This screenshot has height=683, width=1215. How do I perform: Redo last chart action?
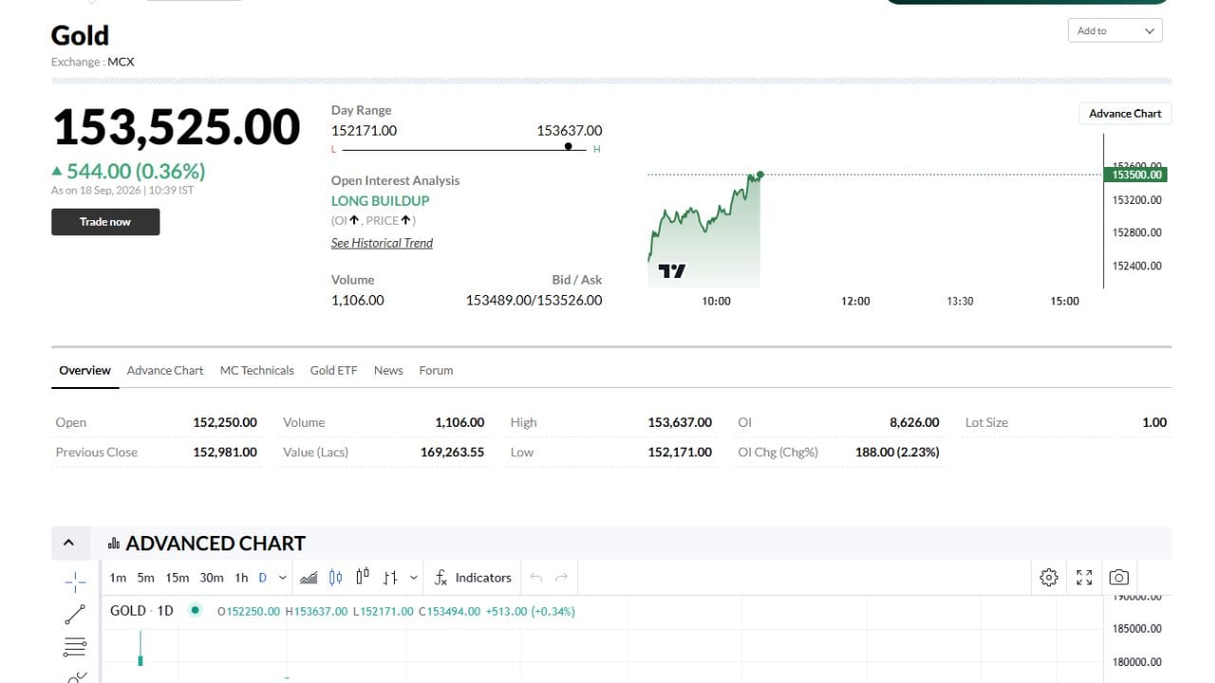[561, 578]
